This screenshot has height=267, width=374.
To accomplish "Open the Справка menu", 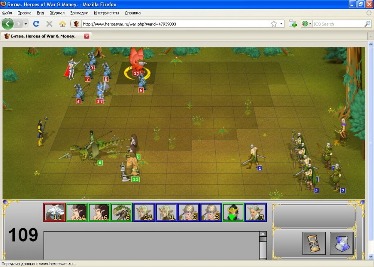I will tap(133, 13).
